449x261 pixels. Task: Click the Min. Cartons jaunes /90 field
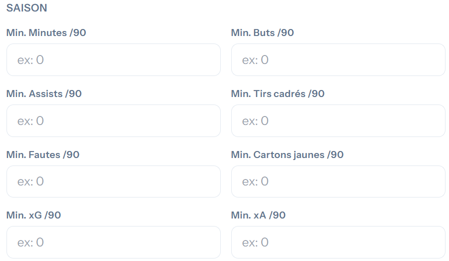coord(338,181)
